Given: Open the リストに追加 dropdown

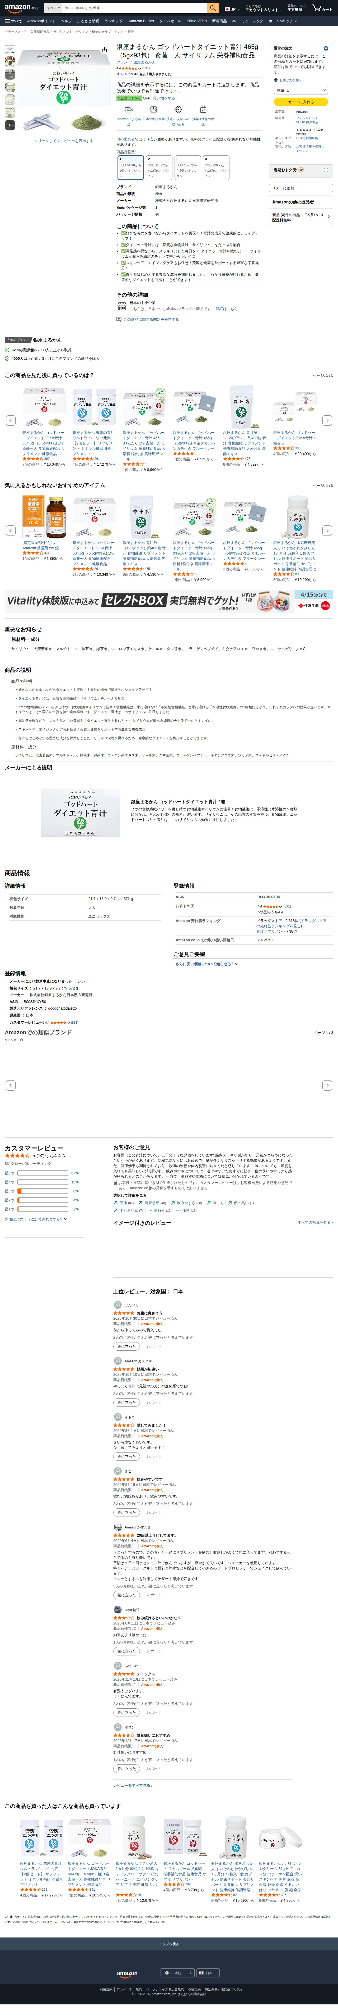Looking at the screenshot, I should coord(301,188).
